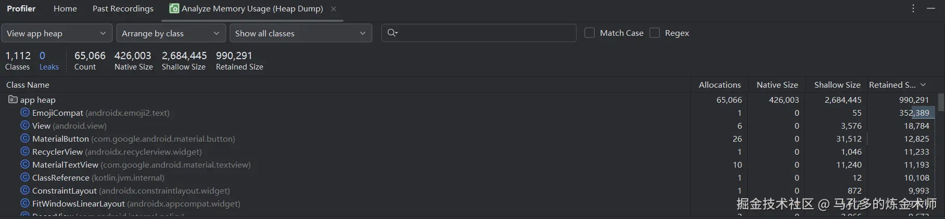Click the heap dump tab icon
This screenshot has height=219, width=945.
[x=174, y=9]
